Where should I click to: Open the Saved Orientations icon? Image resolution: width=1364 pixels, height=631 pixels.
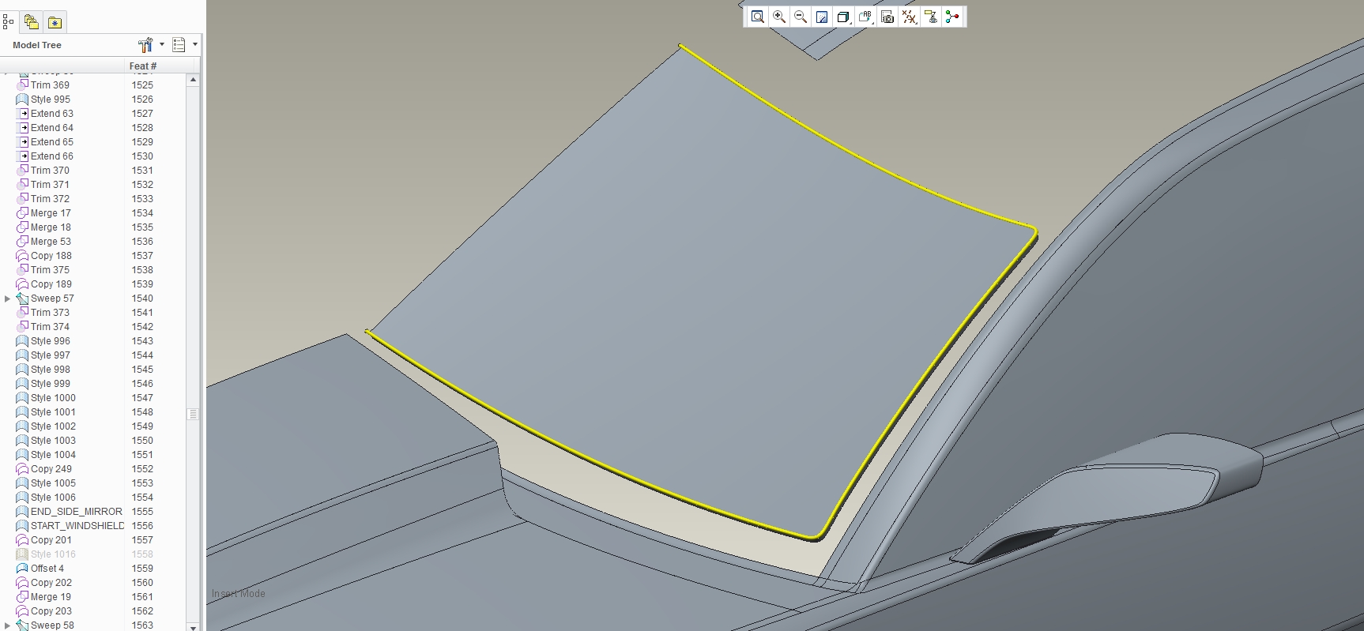tap(865, 17)
